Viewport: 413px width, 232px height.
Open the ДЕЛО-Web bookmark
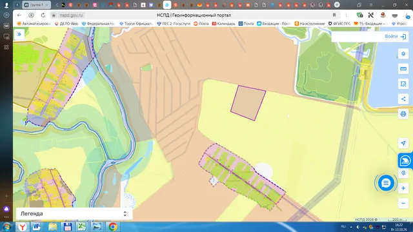[x=66, y=24]
